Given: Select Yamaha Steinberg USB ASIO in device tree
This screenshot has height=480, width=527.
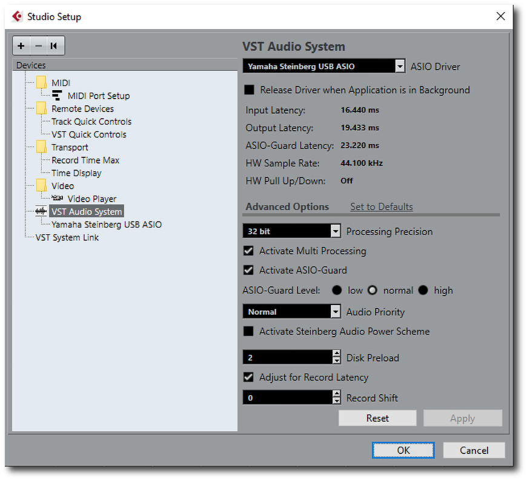Looking at the screenshot, I should click(107, 224).
